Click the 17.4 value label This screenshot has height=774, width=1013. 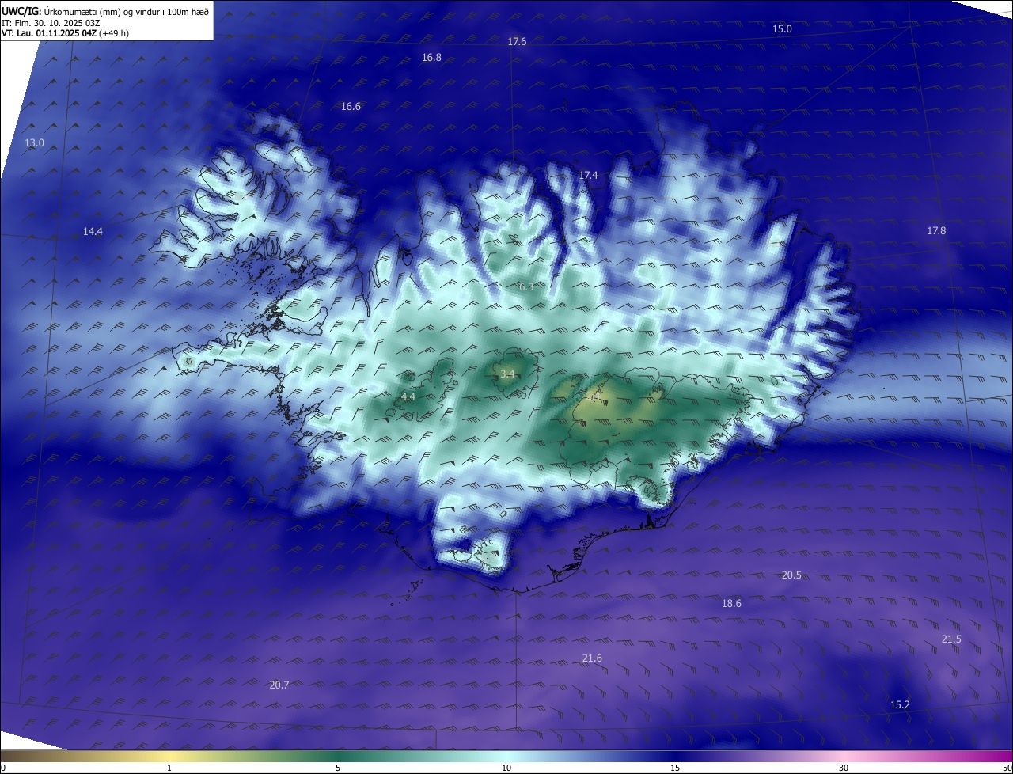pyautogui.click(x=588, y=175)
